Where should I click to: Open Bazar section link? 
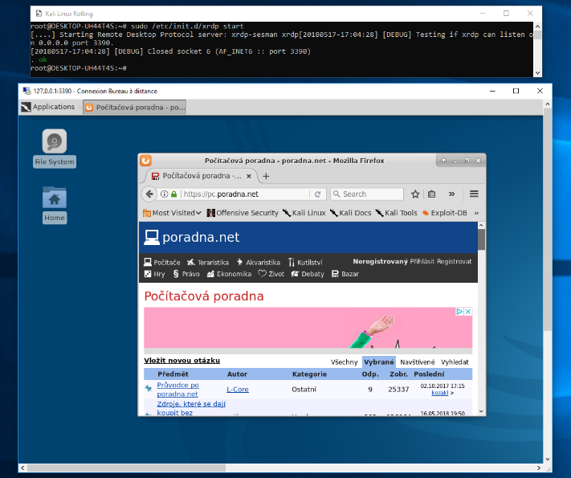[345, 274]
